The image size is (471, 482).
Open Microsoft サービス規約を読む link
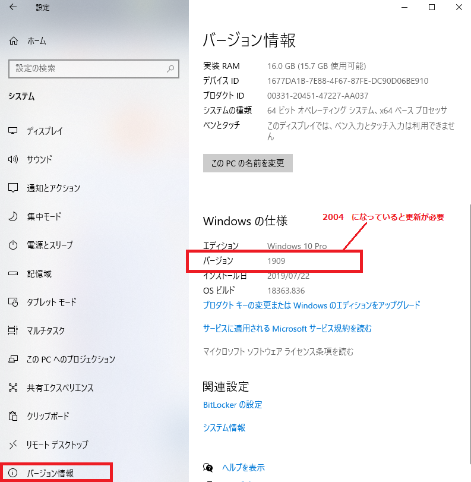click(x=287, y=329)
